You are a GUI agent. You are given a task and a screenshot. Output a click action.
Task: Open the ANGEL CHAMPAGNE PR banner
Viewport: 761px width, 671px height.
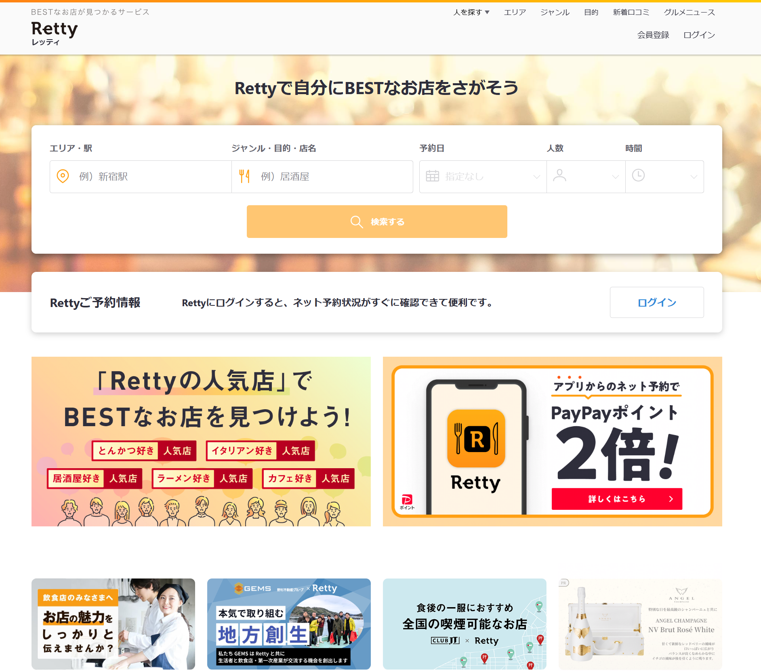click(640, 624)
